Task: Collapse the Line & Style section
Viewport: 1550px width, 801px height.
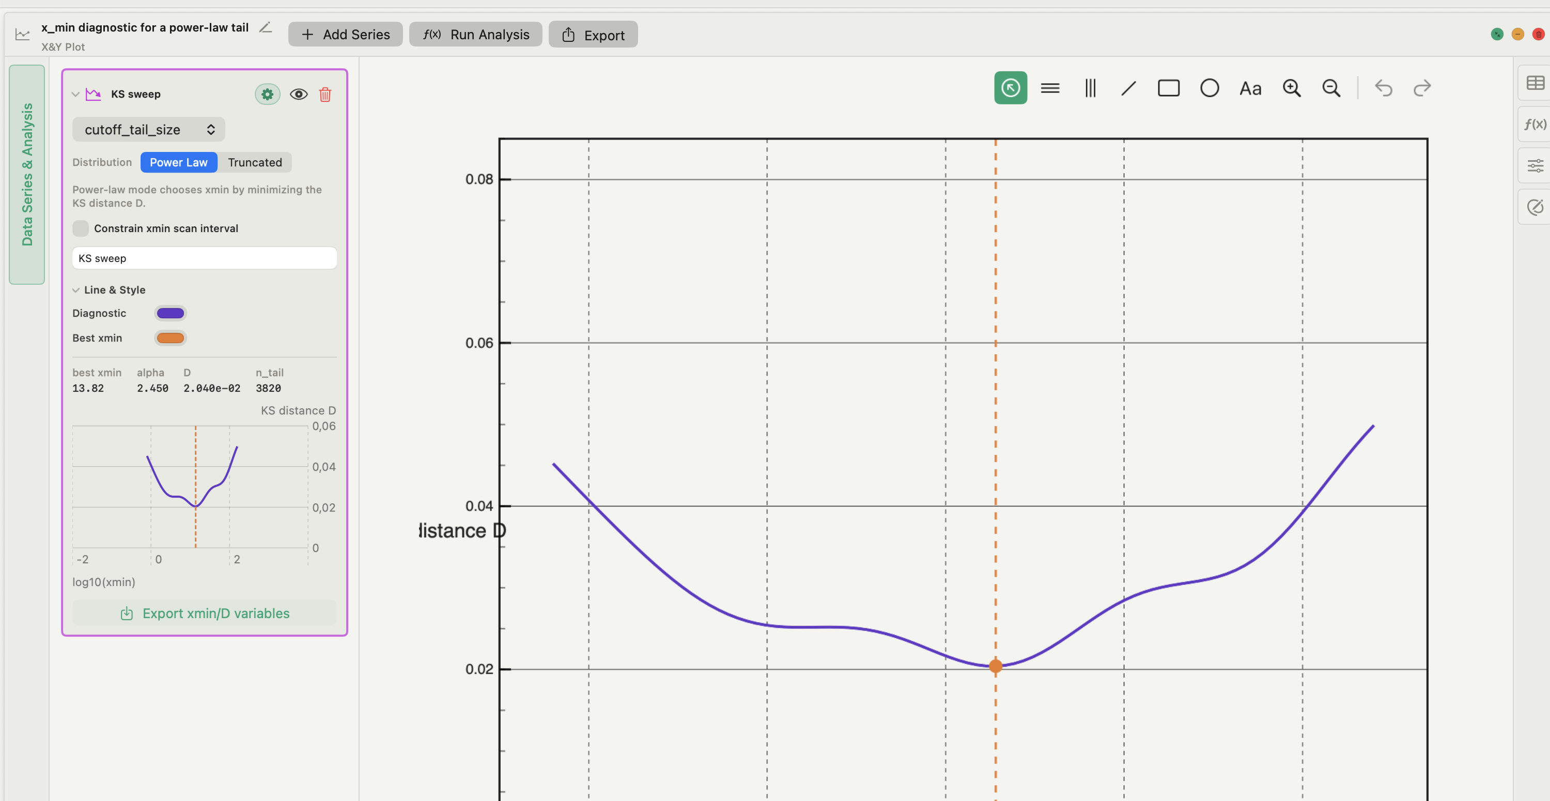Action: [76, 290]
